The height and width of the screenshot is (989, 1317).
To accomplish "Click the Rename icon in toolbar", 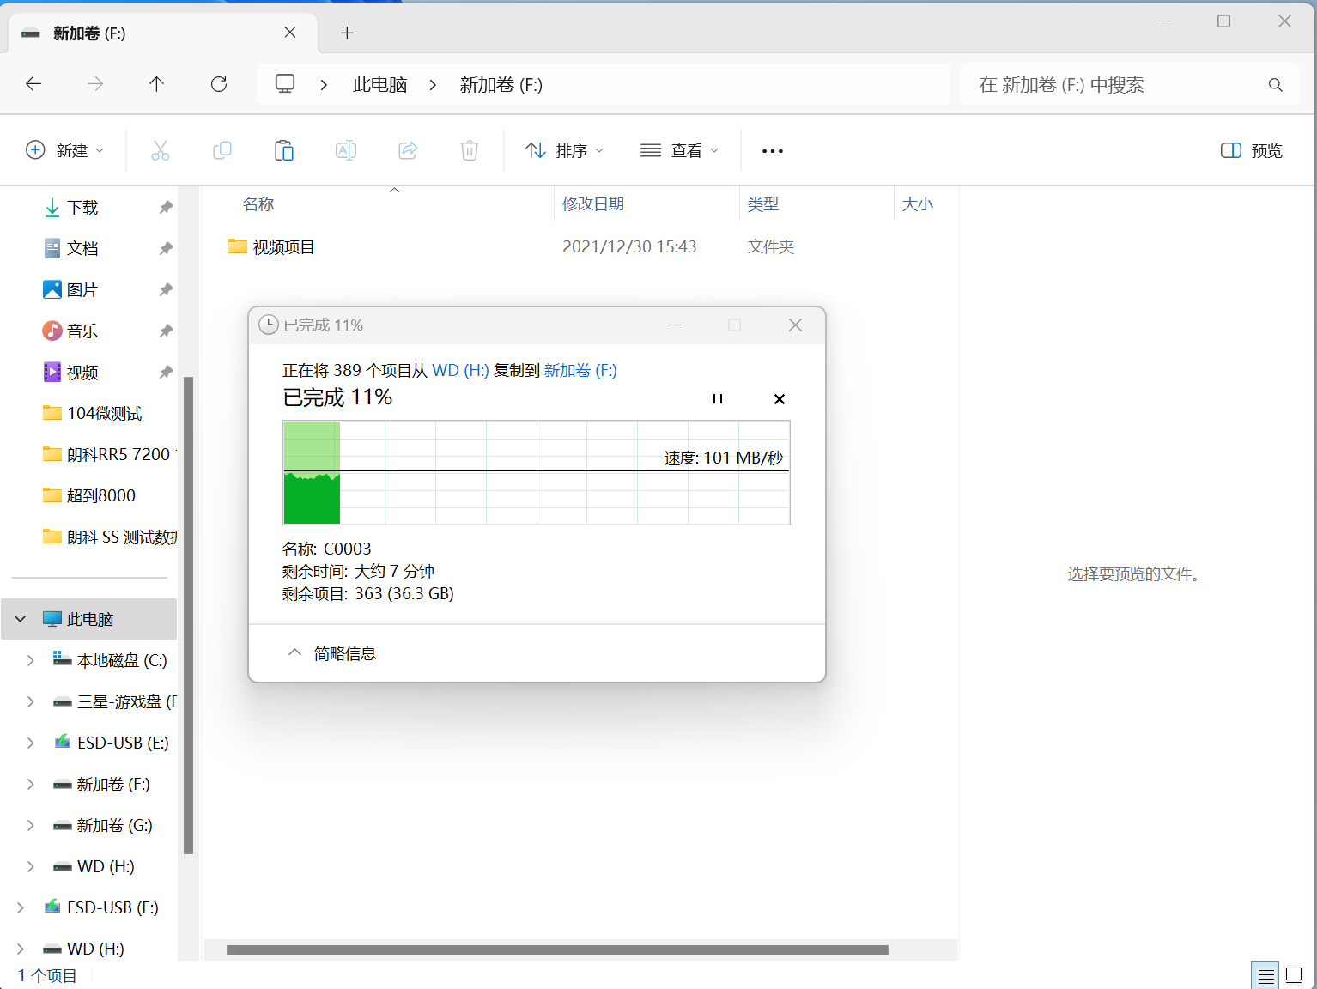I will pos(345,151).
